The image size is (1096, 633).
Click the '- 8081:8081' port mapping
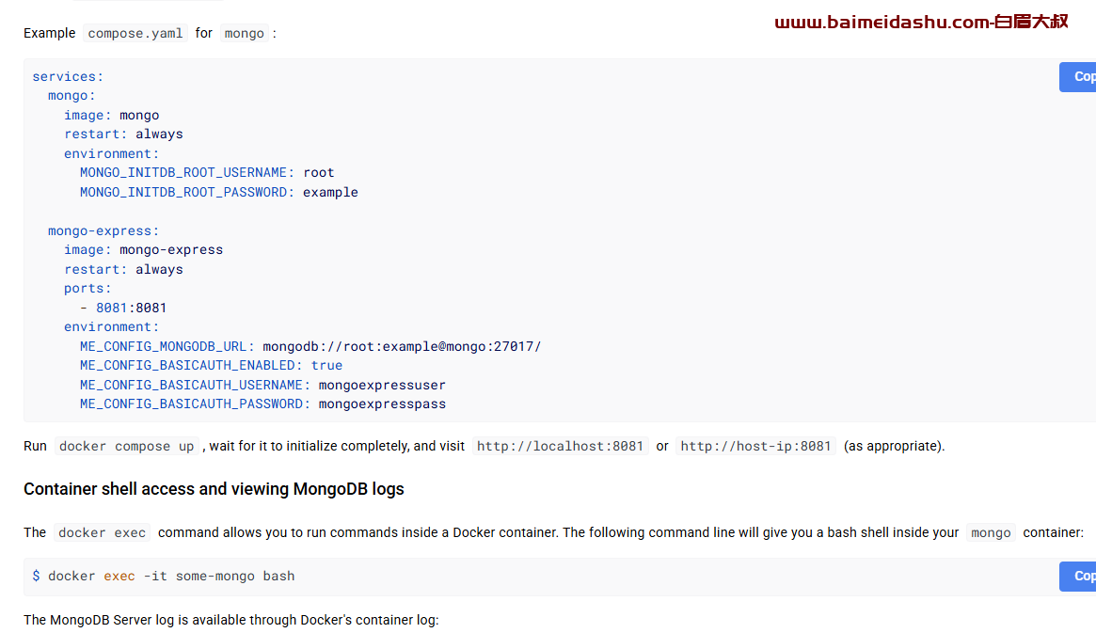[123, 309]
